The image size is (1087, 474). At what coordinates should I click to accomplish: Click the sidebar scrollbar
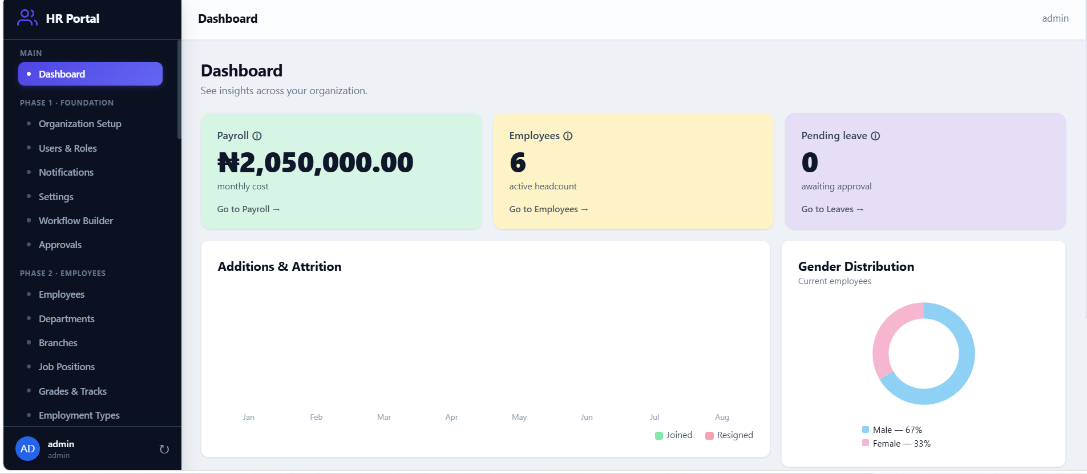179,90
